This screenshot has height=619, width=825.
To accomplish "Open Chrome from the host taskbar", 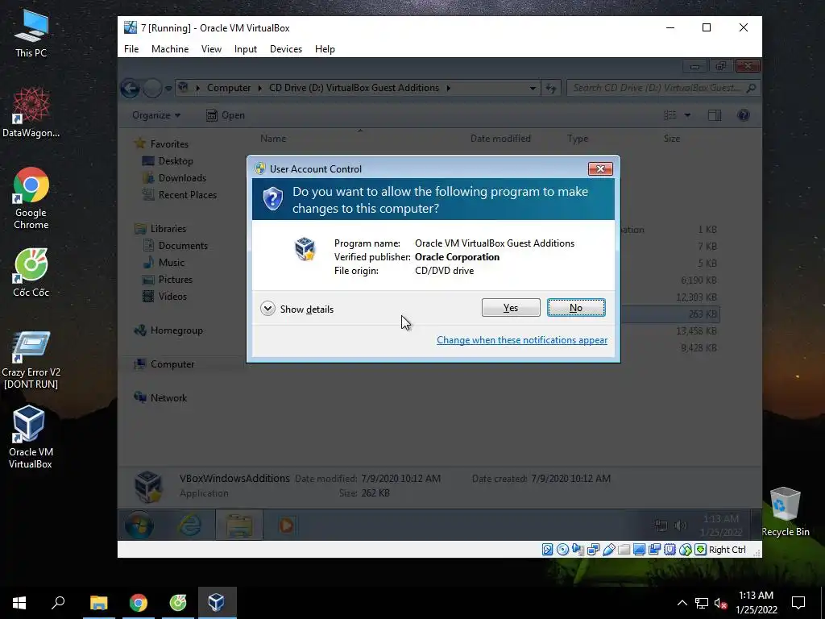I will coord(139,603).
